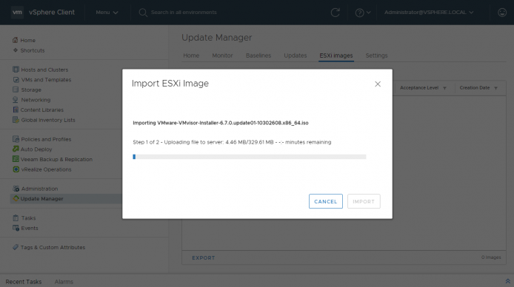
Task: Open Tasks in sidebar
Action: [x=29, y=218]
